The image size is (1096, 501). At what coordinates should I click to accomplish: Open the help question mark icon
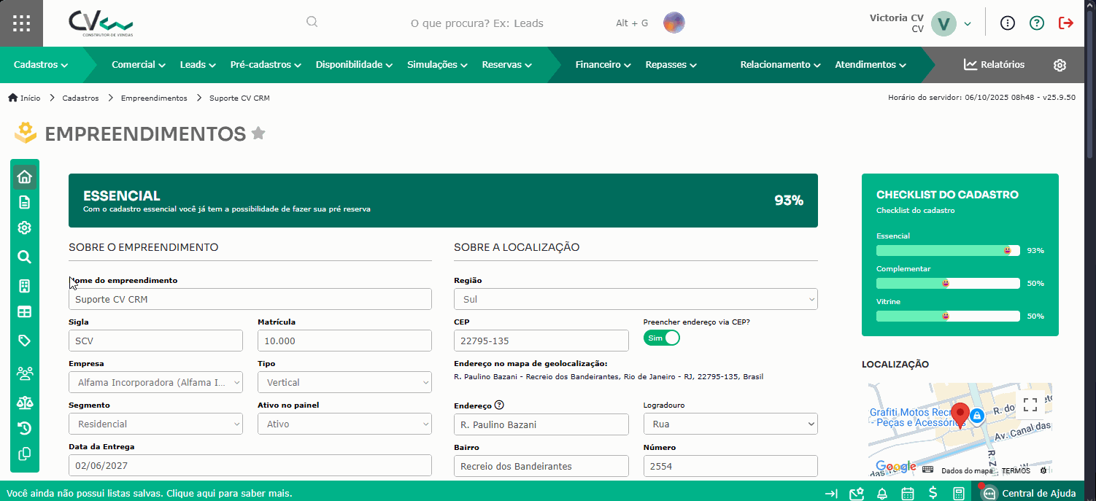(x=1037, y=23)
